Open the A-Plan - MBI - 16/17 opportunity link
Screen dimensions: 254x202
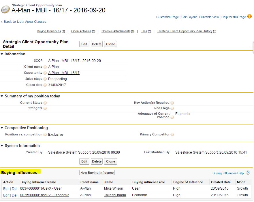(64, 73)
